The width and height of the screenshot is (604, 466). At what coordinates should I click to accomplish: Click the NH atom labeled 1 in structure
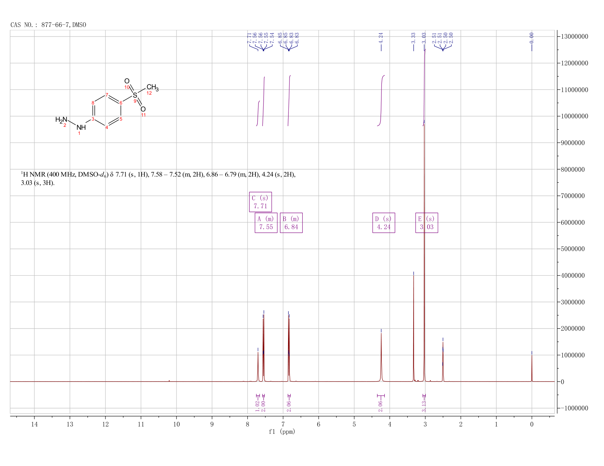coord(81,128)
